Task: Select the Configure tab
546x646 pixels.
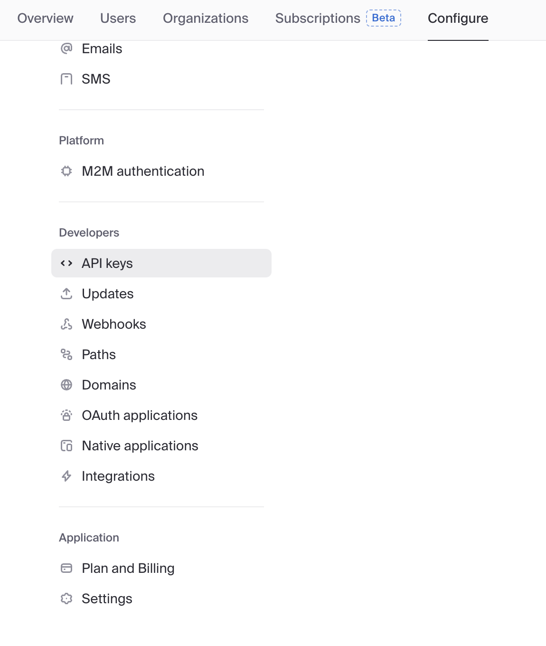Action: 458,19
